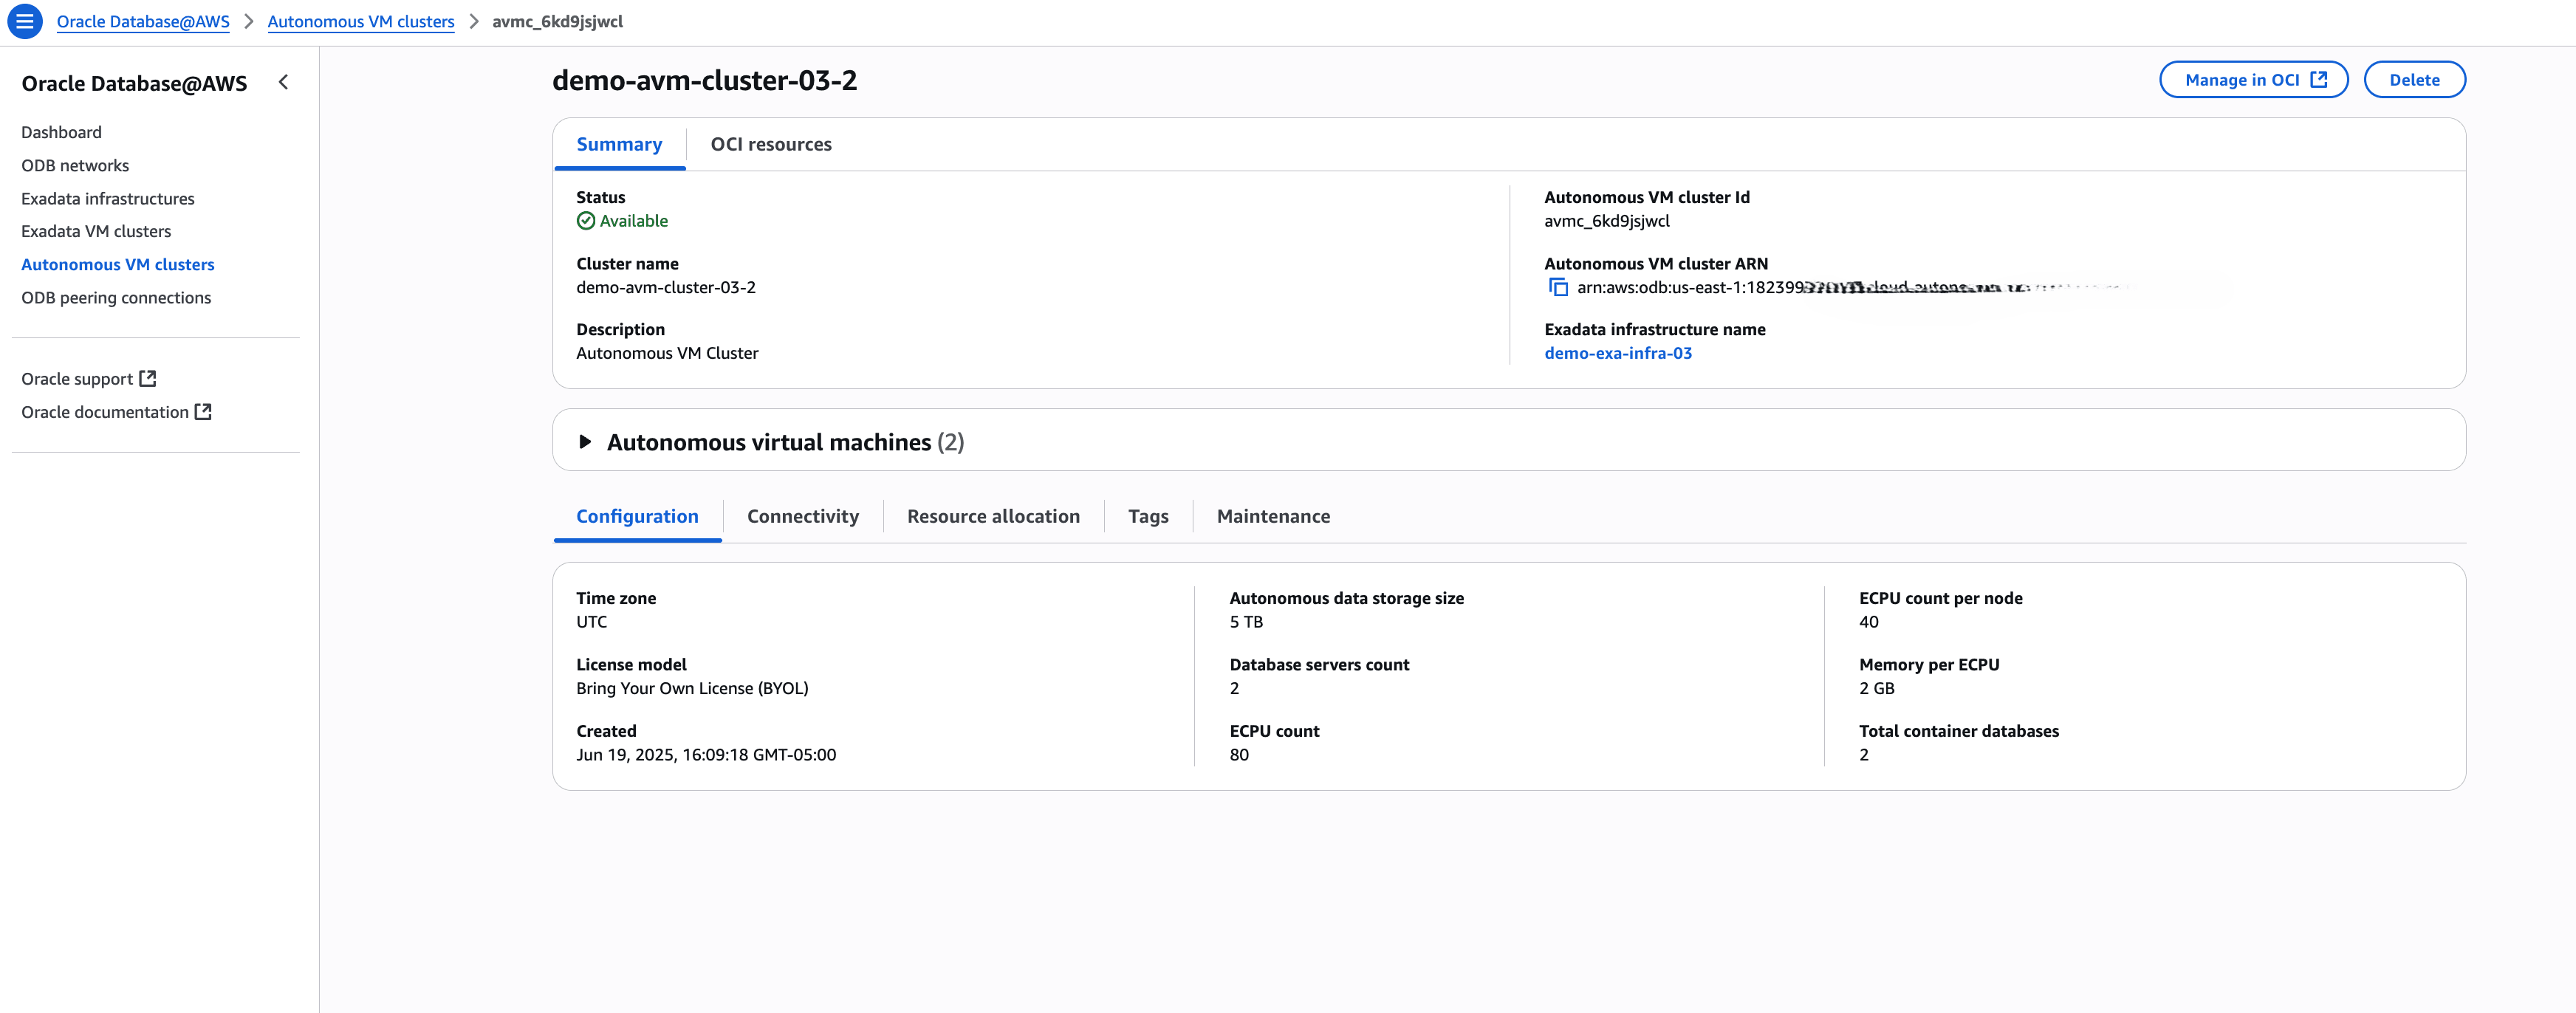Collapse the Oracle Database@AWS sidebar panel
2576x1013 pixels.
283,82
